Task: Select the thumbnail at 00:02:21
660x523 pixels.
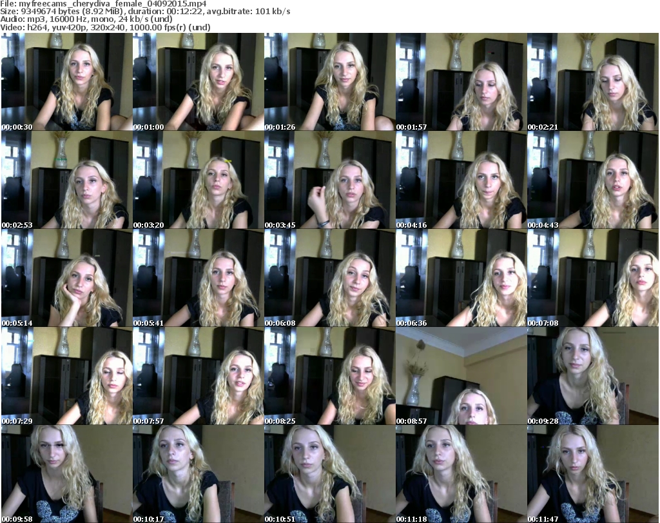Action: 593,82
